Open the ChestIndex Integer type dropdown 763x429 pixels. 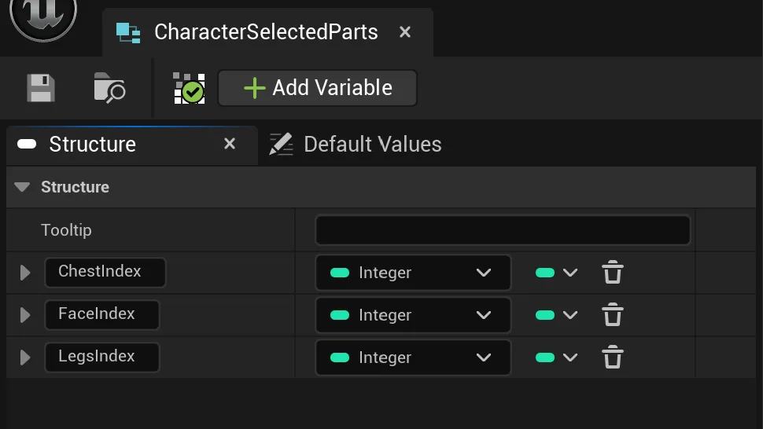click(x=413, y=273)
